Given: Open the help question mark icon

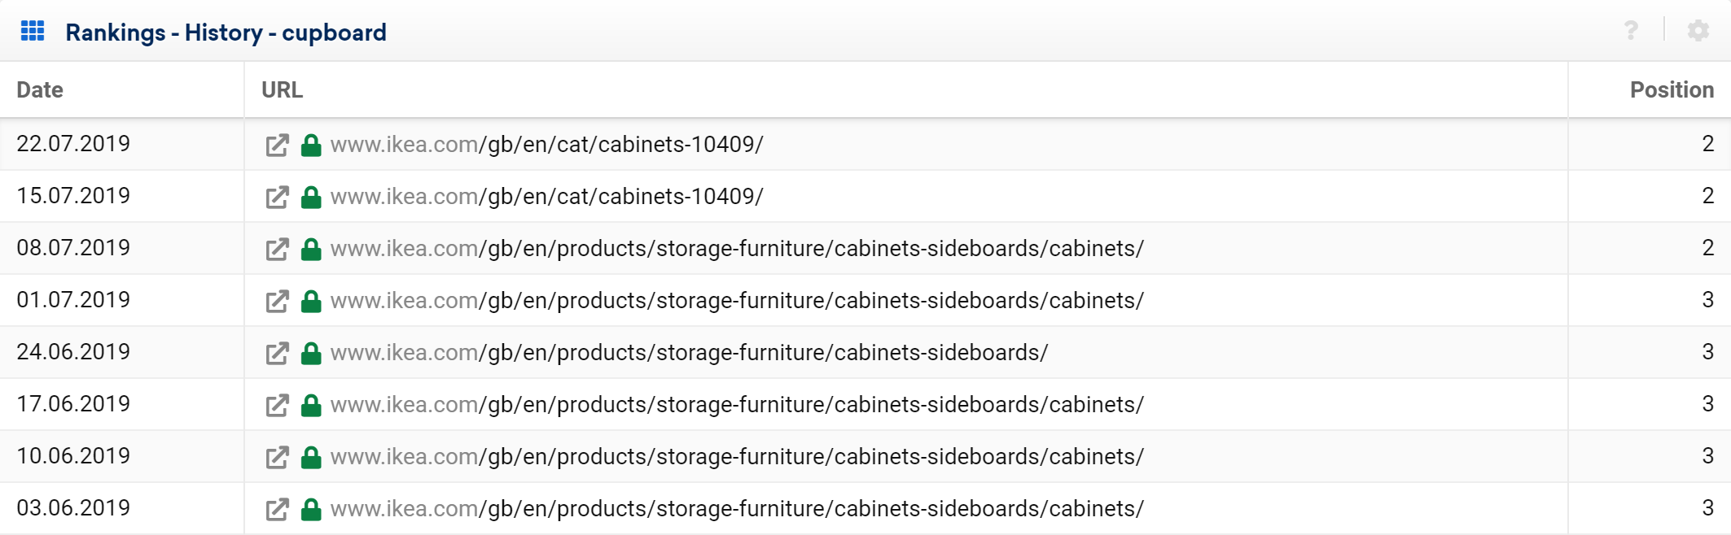Looking at the screenshot, I should [x=1631, y=31].
